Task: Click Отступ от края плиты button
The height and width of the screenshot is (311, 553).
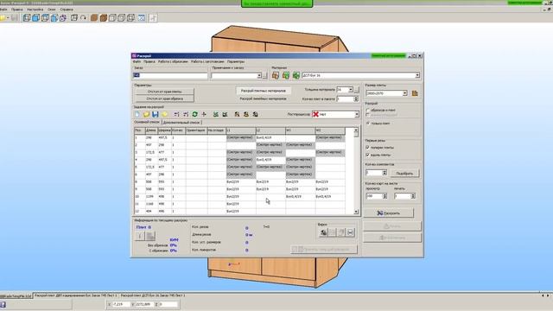Action: point(164,92)
